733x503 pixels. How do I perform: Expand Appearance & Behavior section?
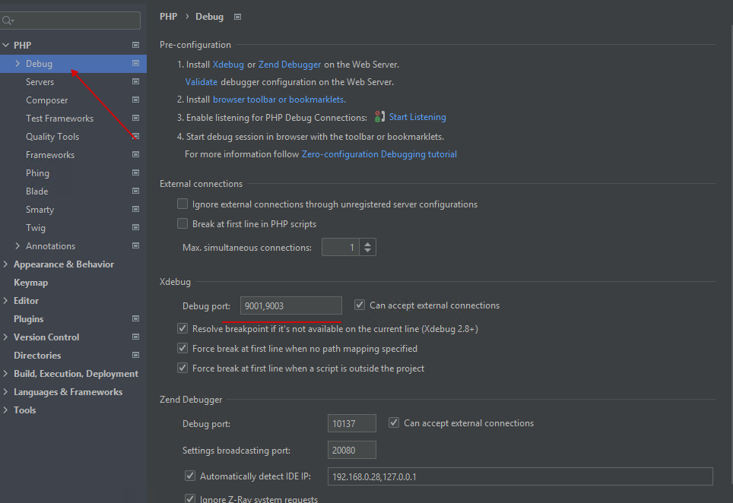(6, 264)
